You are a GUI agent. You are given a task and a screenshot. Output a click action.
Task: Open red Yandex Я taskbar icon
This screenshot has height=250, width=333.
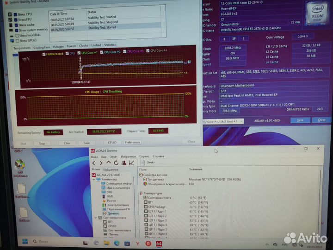(x=148, y=244)
